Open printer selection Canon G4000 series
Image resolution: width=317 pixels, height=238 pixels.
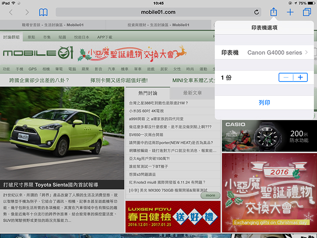point(264,52)
